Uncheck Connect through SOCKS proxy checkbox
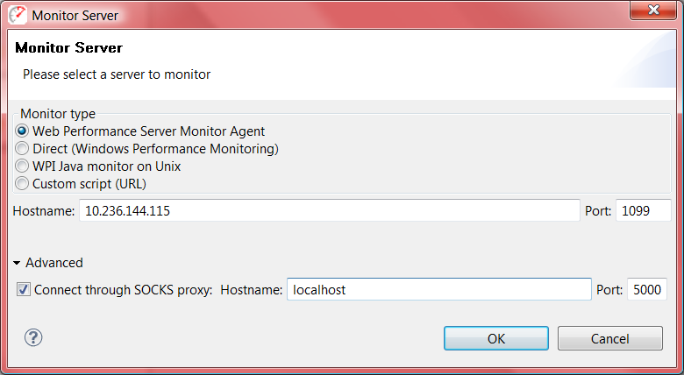The image size is (684, 375). pos(24,289)
